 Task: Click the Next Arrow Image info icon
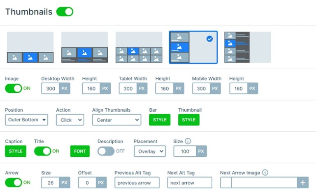pos(265,173)
